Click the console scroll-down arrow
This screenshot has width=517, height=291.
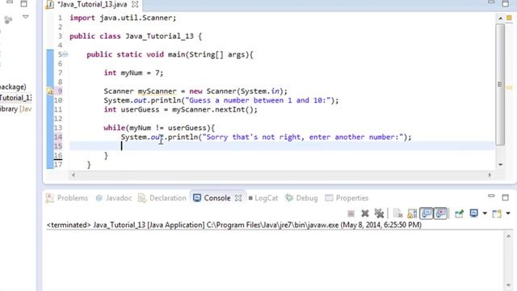[508, 285]
